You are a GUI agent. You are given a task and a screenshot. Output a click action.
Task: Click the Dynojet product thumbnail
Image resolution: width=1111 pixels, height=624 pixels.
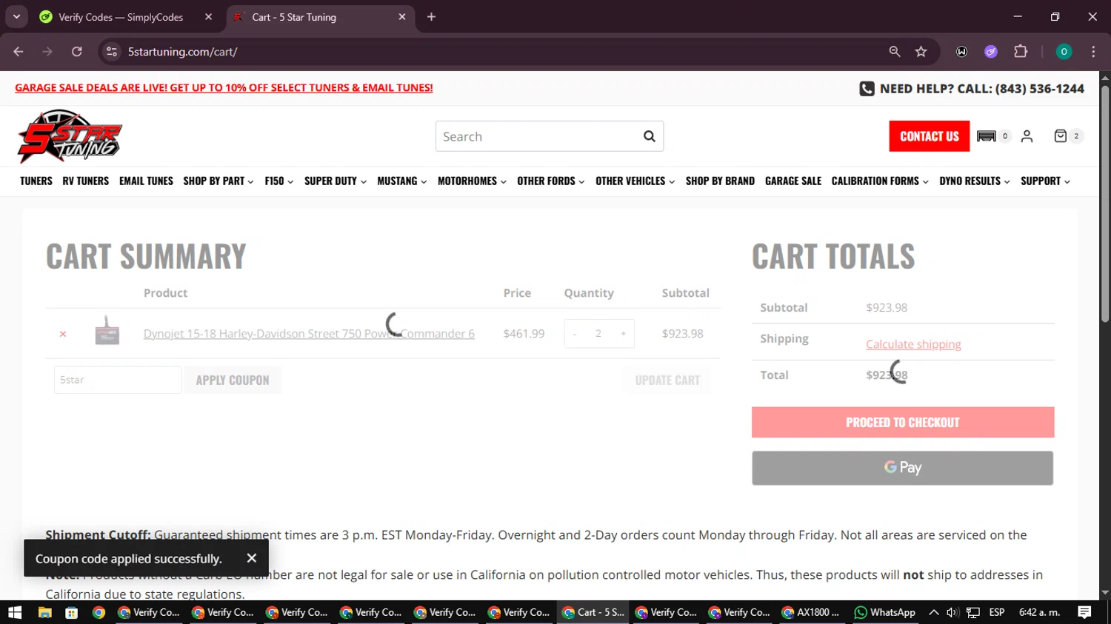tap(107, 331)
